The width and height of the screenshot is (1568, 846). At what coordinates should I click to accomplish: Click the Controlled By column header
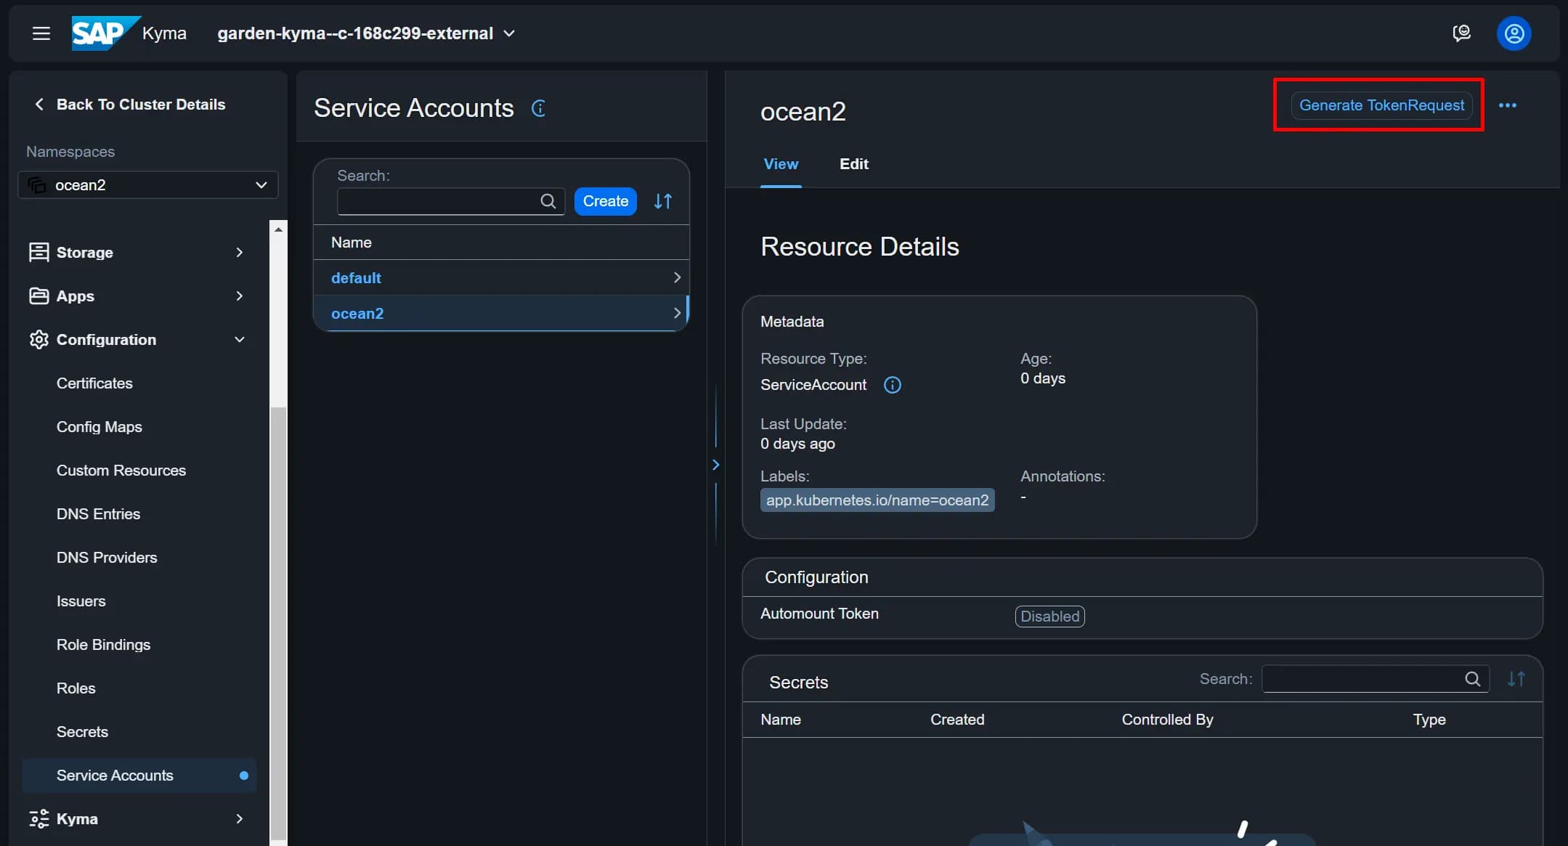point(1167,720)
